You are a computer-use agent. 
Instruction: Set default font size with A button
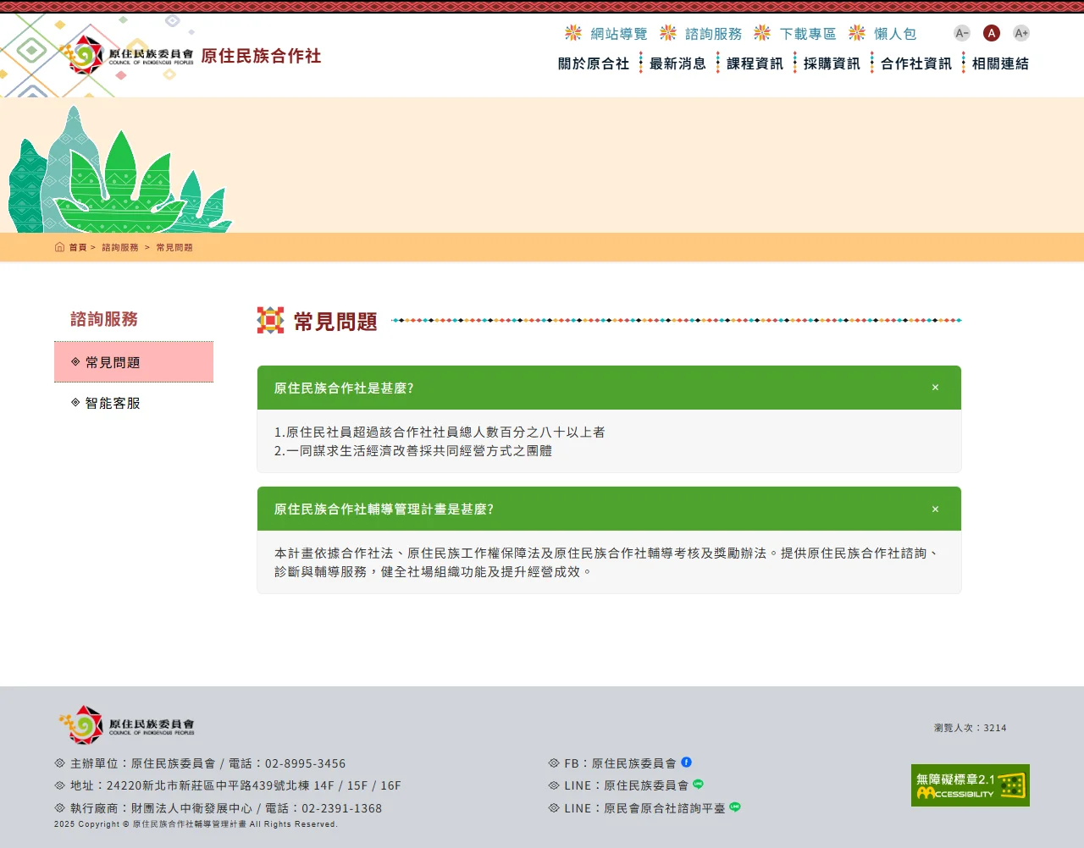click(x=992, y=33)
